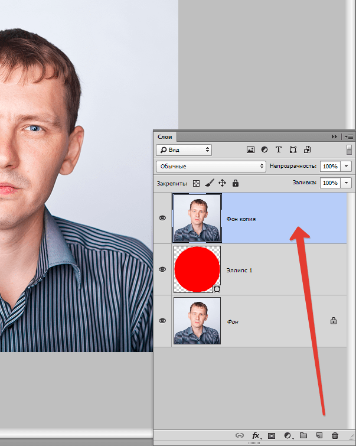Switch to the Слои tab
Image resolution: width=356 pixels, height=446 pixels.
click(165, 137)
